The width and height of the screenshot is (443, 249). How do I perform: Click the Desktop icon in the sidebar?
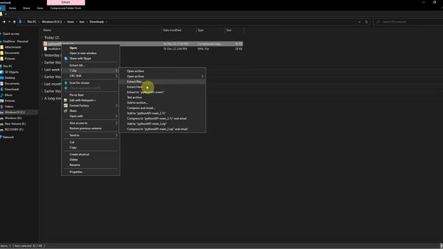point(1,77)
